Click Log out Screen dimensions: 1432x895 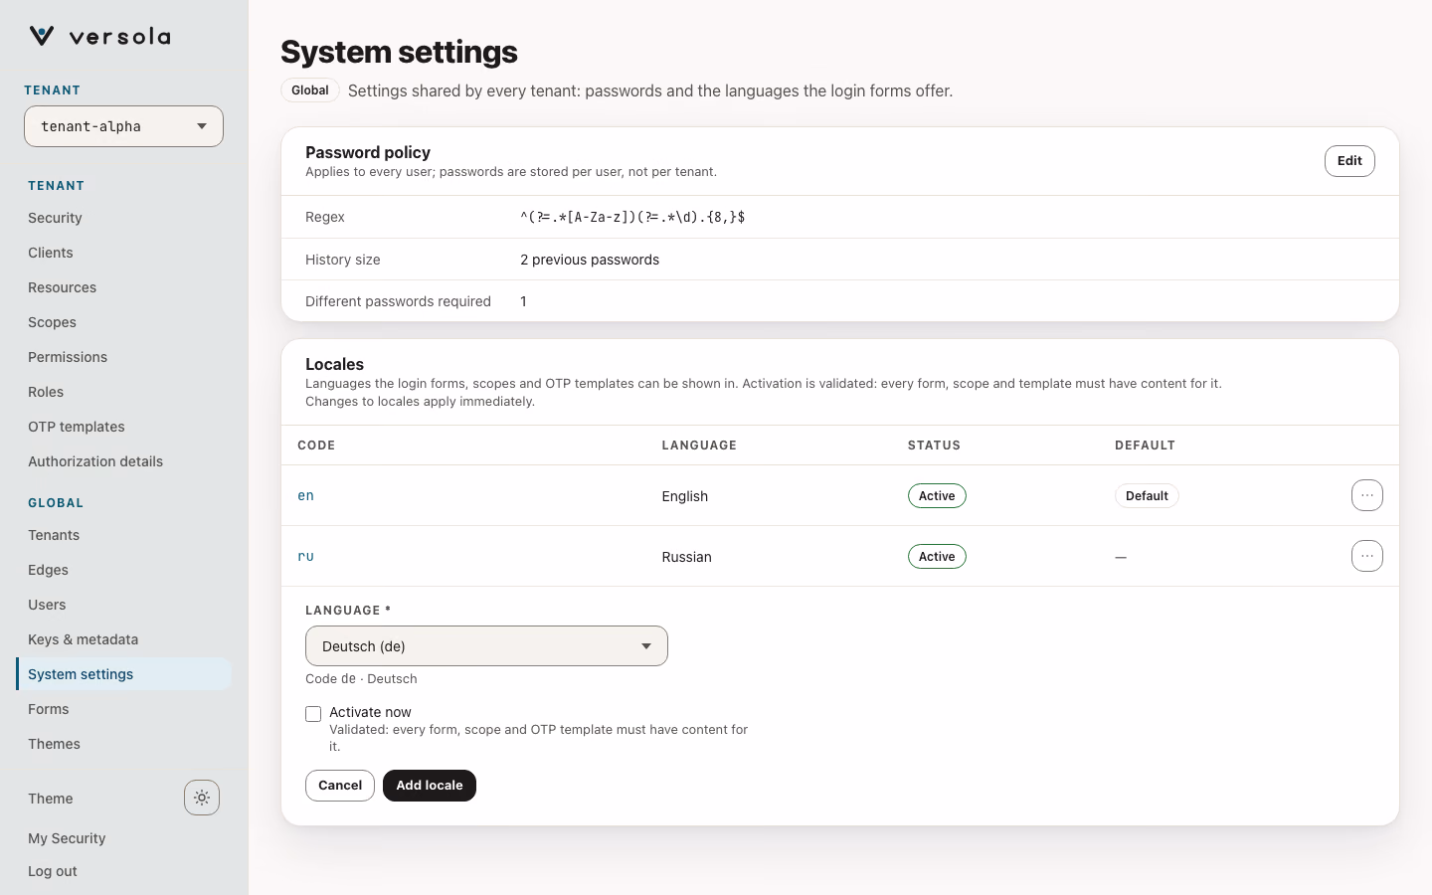(53, 871)
